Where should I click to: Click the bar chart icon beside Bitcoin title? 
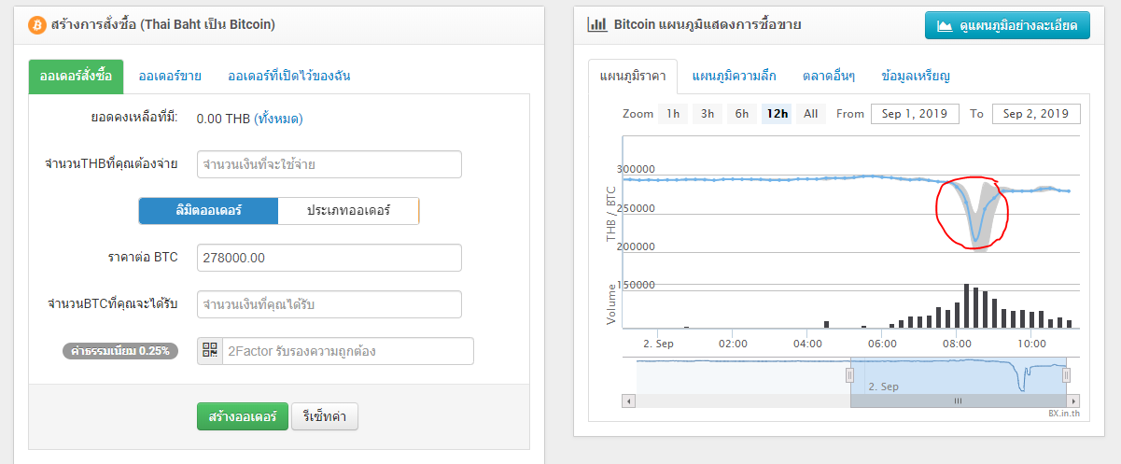click(x=597, y=24)
